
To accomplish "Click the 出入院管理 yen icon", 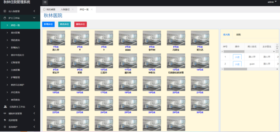I will (5, 11).
